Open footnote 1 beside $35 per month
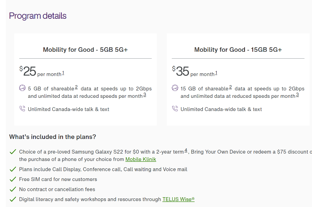Viewport: 312px width, 207px height. click(x=216, y=73)
